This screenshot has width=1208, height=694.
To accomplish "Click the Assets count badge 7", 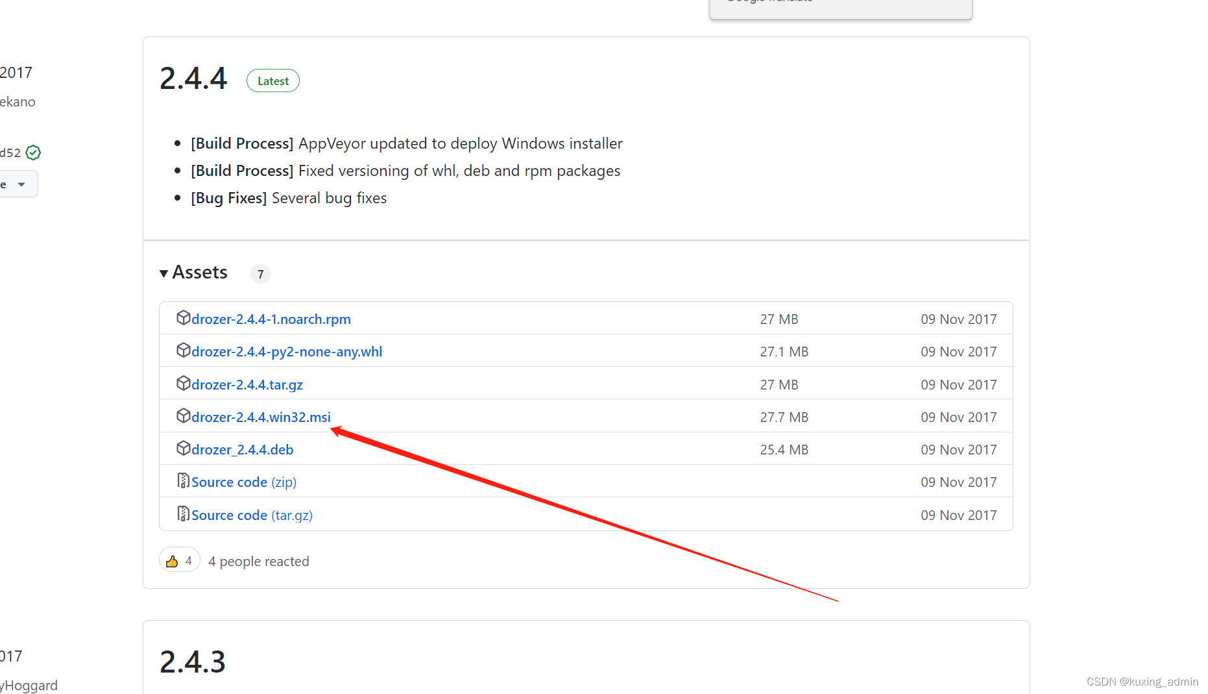I will [260, 274].
